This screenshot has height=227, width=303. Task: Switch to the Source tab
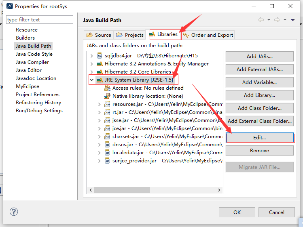tap(99, 35)
